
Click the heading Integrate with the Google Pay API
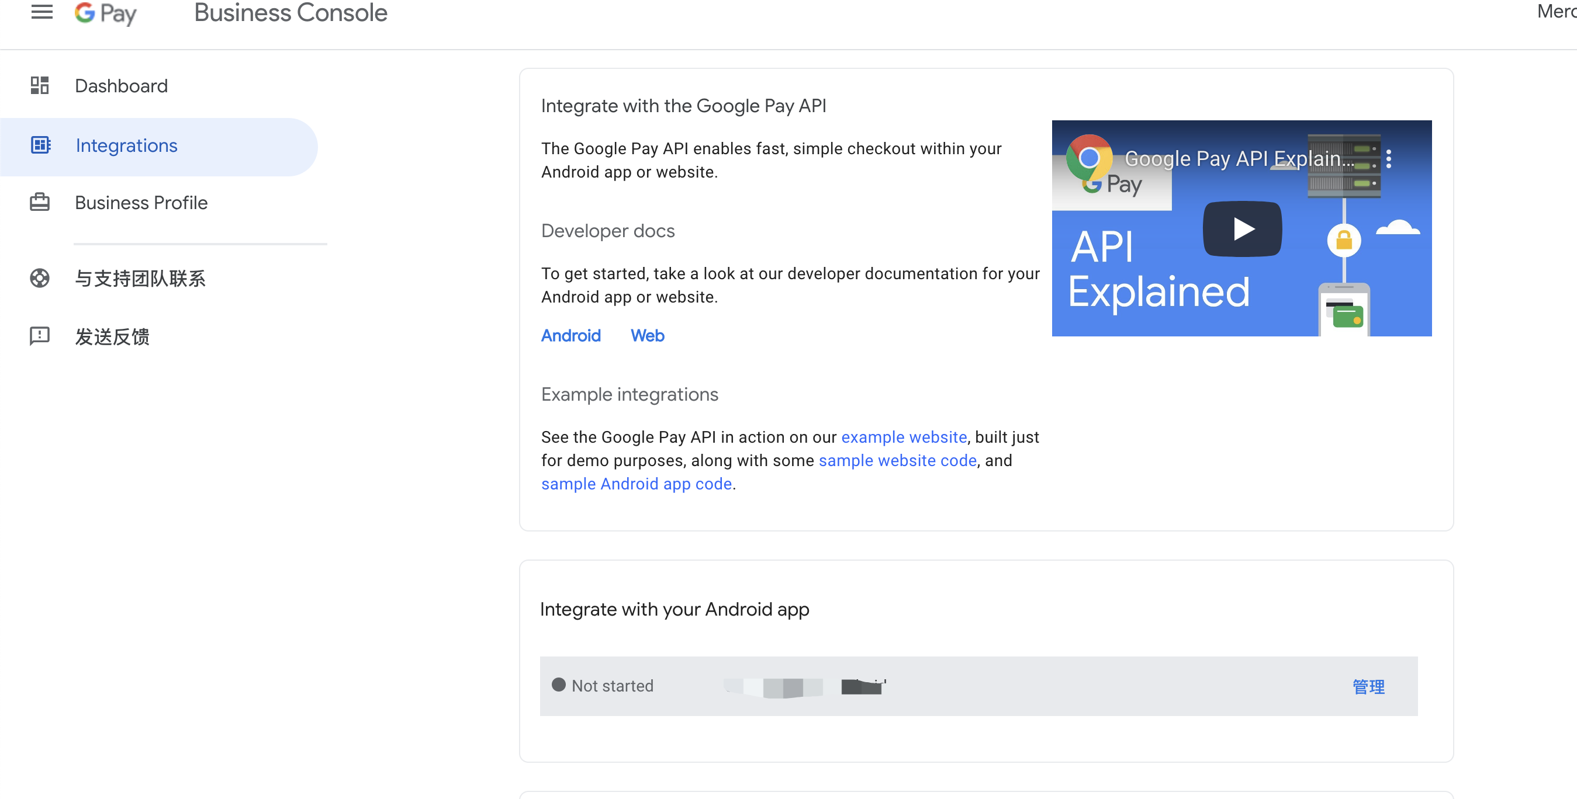(x=683, y=106)
